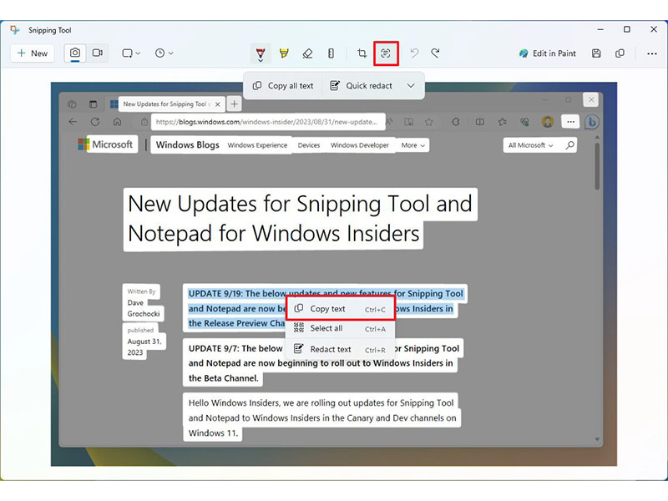Click the captured browser's Home icon
Image resolution: width=668 pixels, height=501 pixels.
click(117, 122)
